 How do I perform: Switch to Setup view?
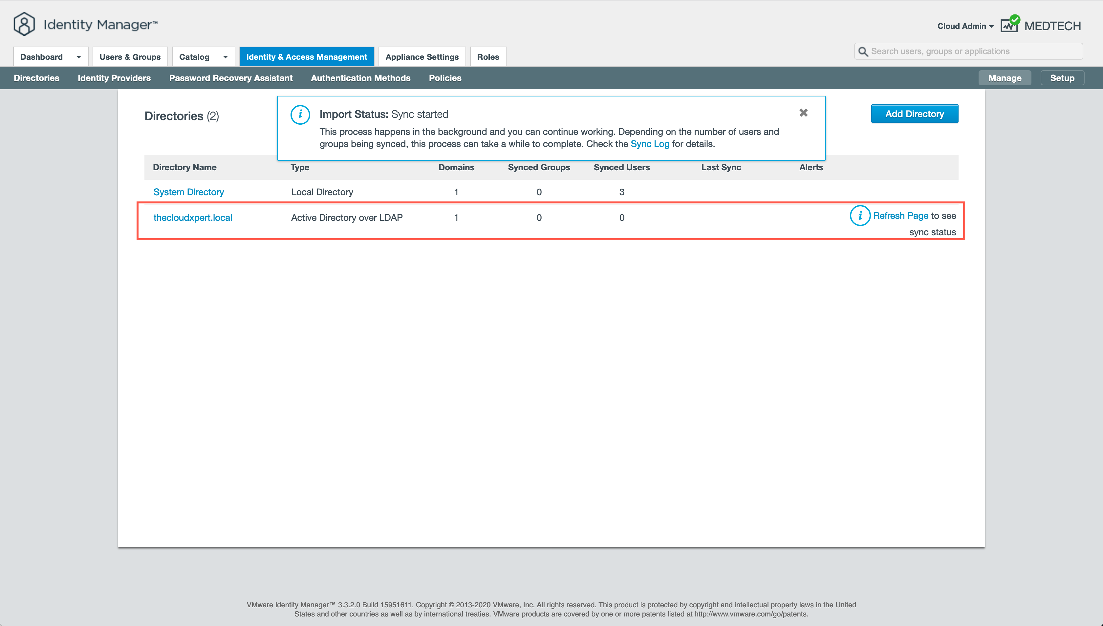click(x=1062, y=78)
